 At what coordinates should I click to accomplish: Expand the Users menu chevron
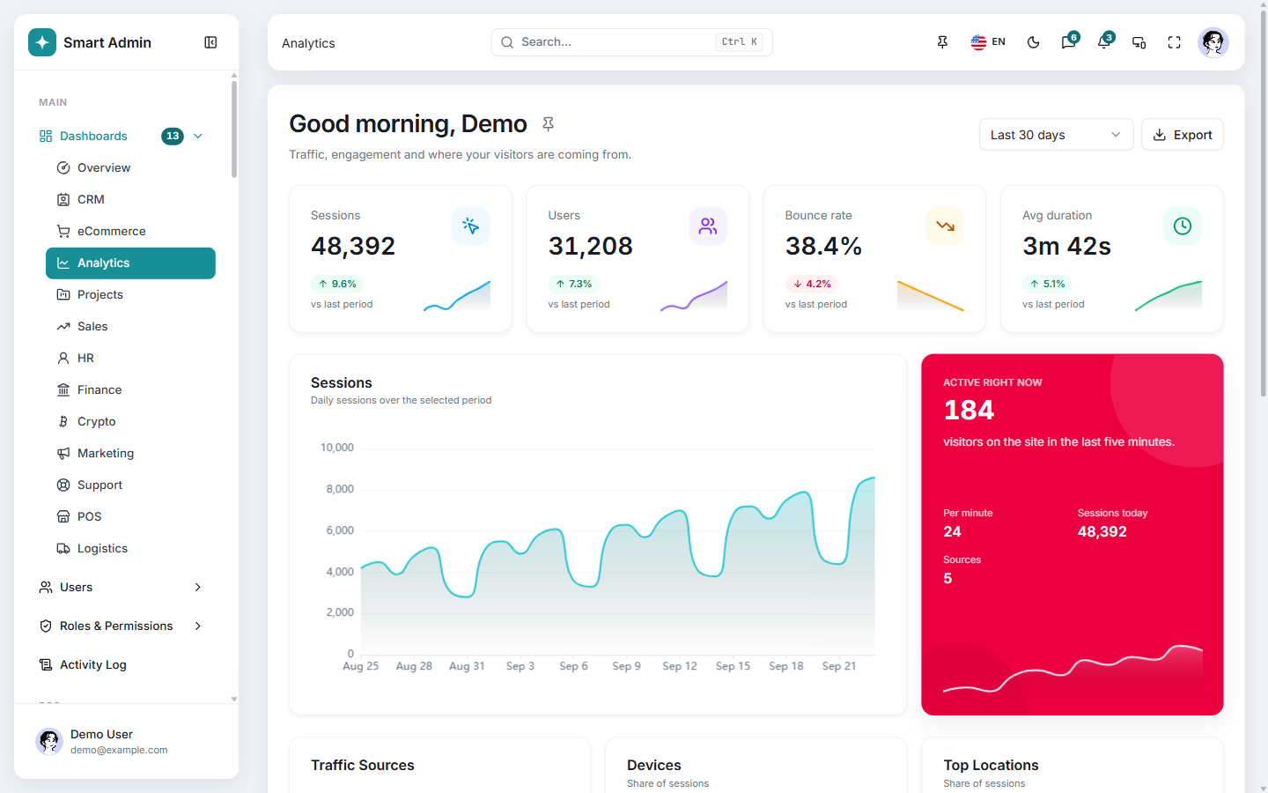[x=198, y=587]
